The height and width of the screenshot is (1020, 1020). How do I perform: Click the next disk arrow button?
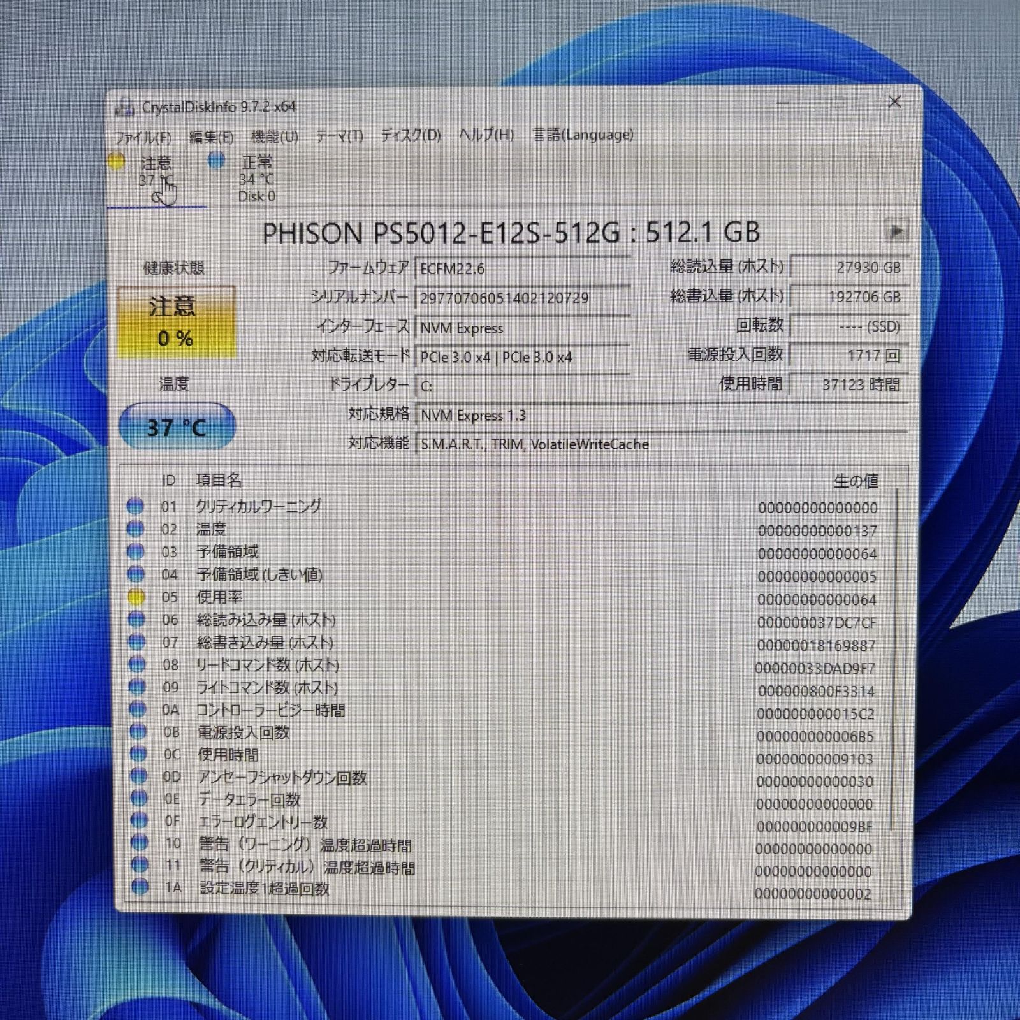tap(896, 231)
